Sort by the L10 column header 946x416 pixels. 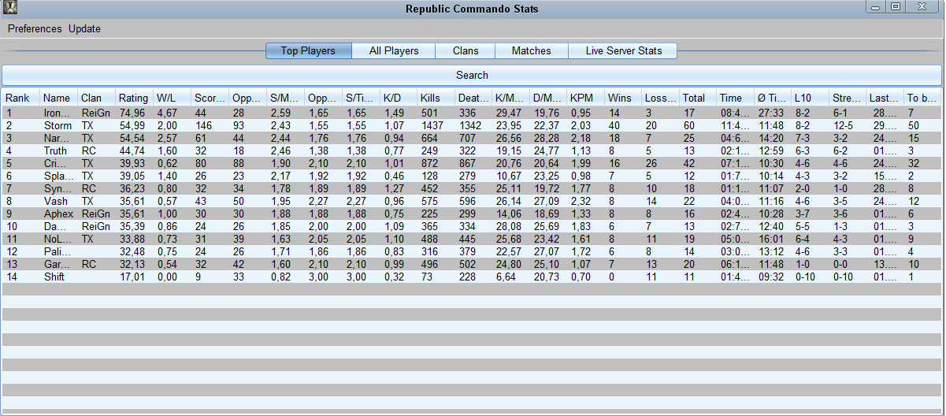[x=811, y=98]
